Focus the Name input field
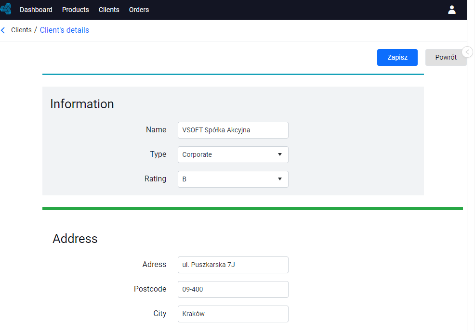Screen dimensions: 475x332 tap(233, 130)
